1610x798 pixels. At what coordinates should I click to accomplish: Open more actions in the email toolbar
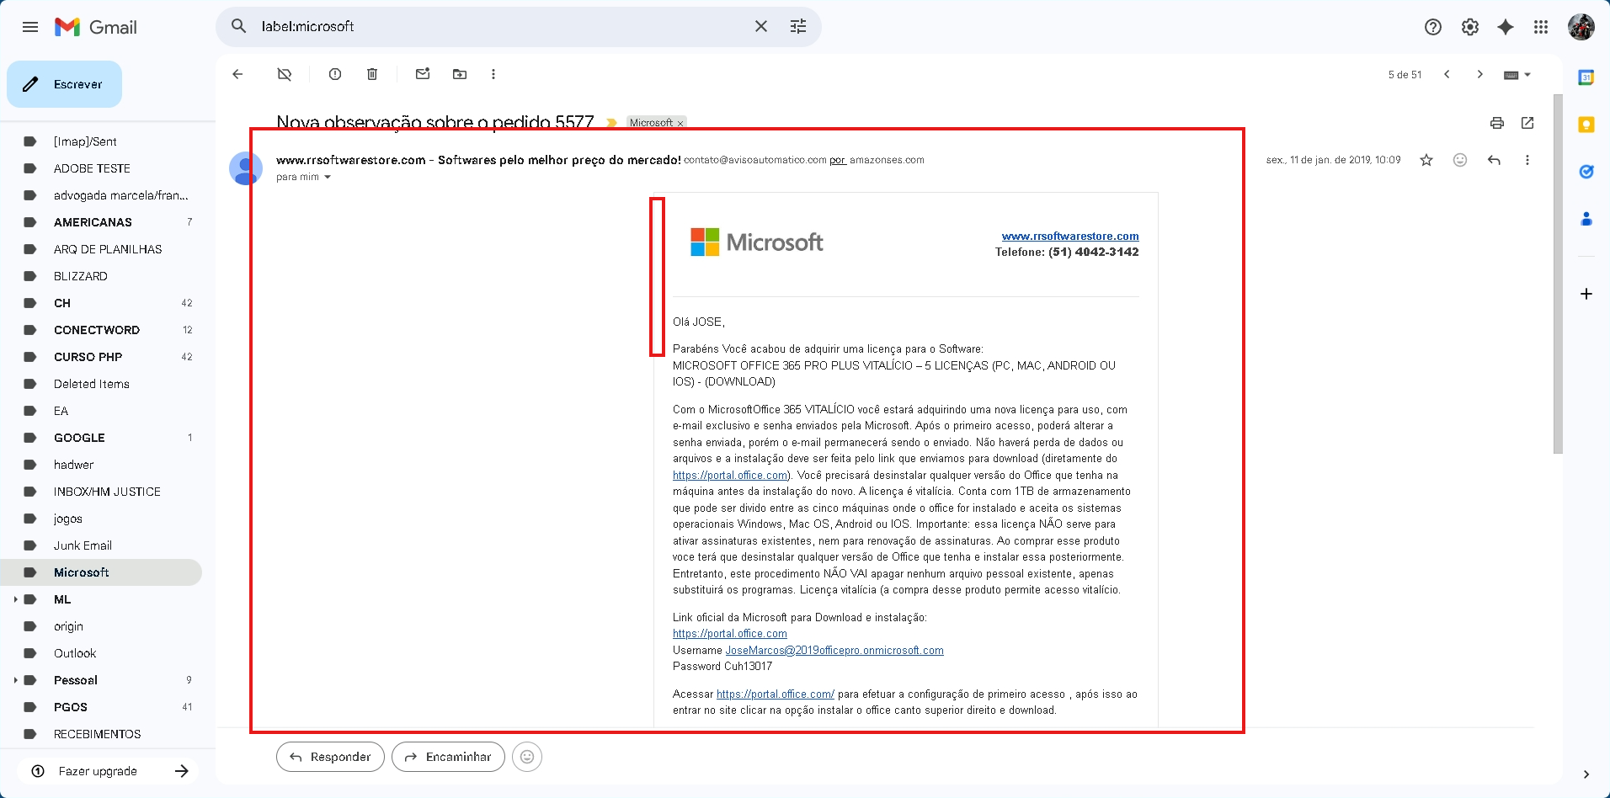tap(493, 74)
